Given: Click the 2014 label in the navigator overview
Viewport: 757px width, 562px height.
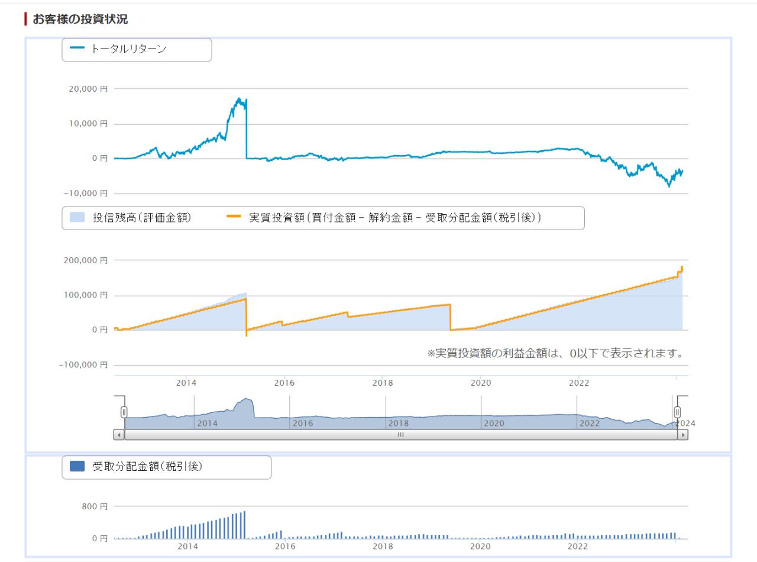Looking at the screenshot, I should tap(207, 424).
